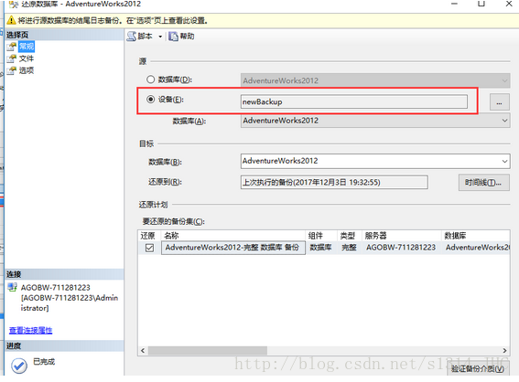Image resolution: width=519 pixels, height=382 pixels.
Task: Click the warning icon in notification bar
Action: coord(11,20)
